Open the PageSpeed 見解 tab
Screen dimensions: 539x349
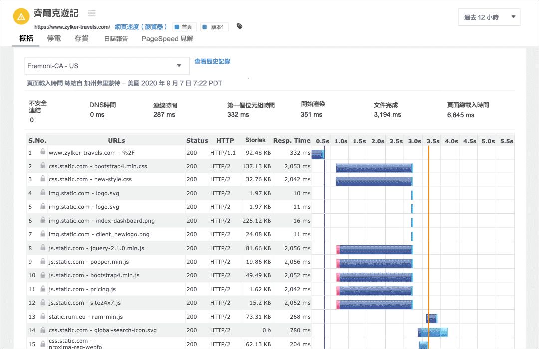[x=167, y=38]
